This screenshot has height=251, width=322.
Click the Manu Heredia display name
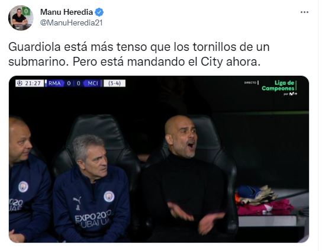click(x=66, y=12)
